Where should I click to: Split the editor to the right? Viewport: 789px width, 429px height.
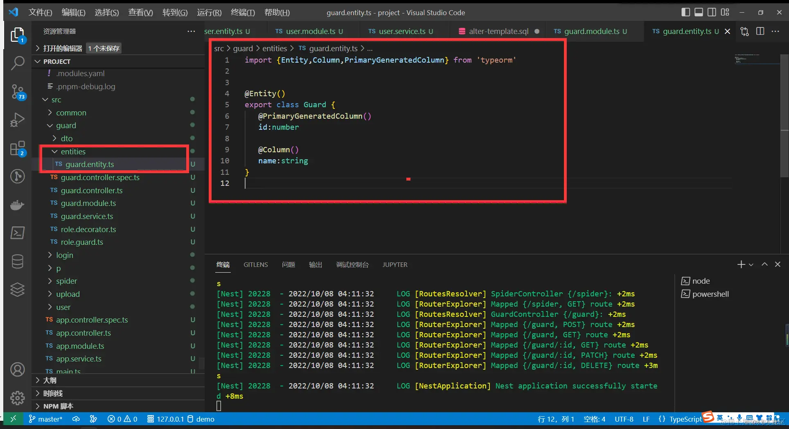[760, 32]
